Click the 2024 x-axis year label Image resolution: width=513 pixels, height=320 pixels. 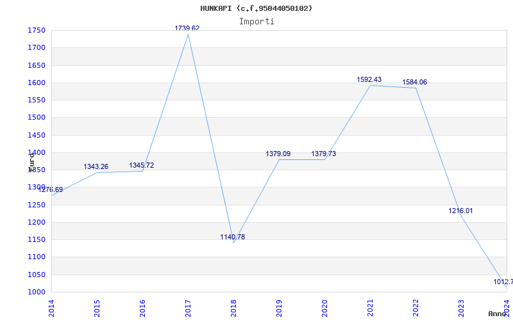pyautogui.click(x=507, y=308)
